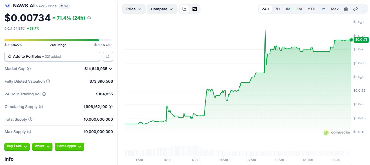Click the $0.004276 range low value
The image size is (370, 165).
point(13,45)
